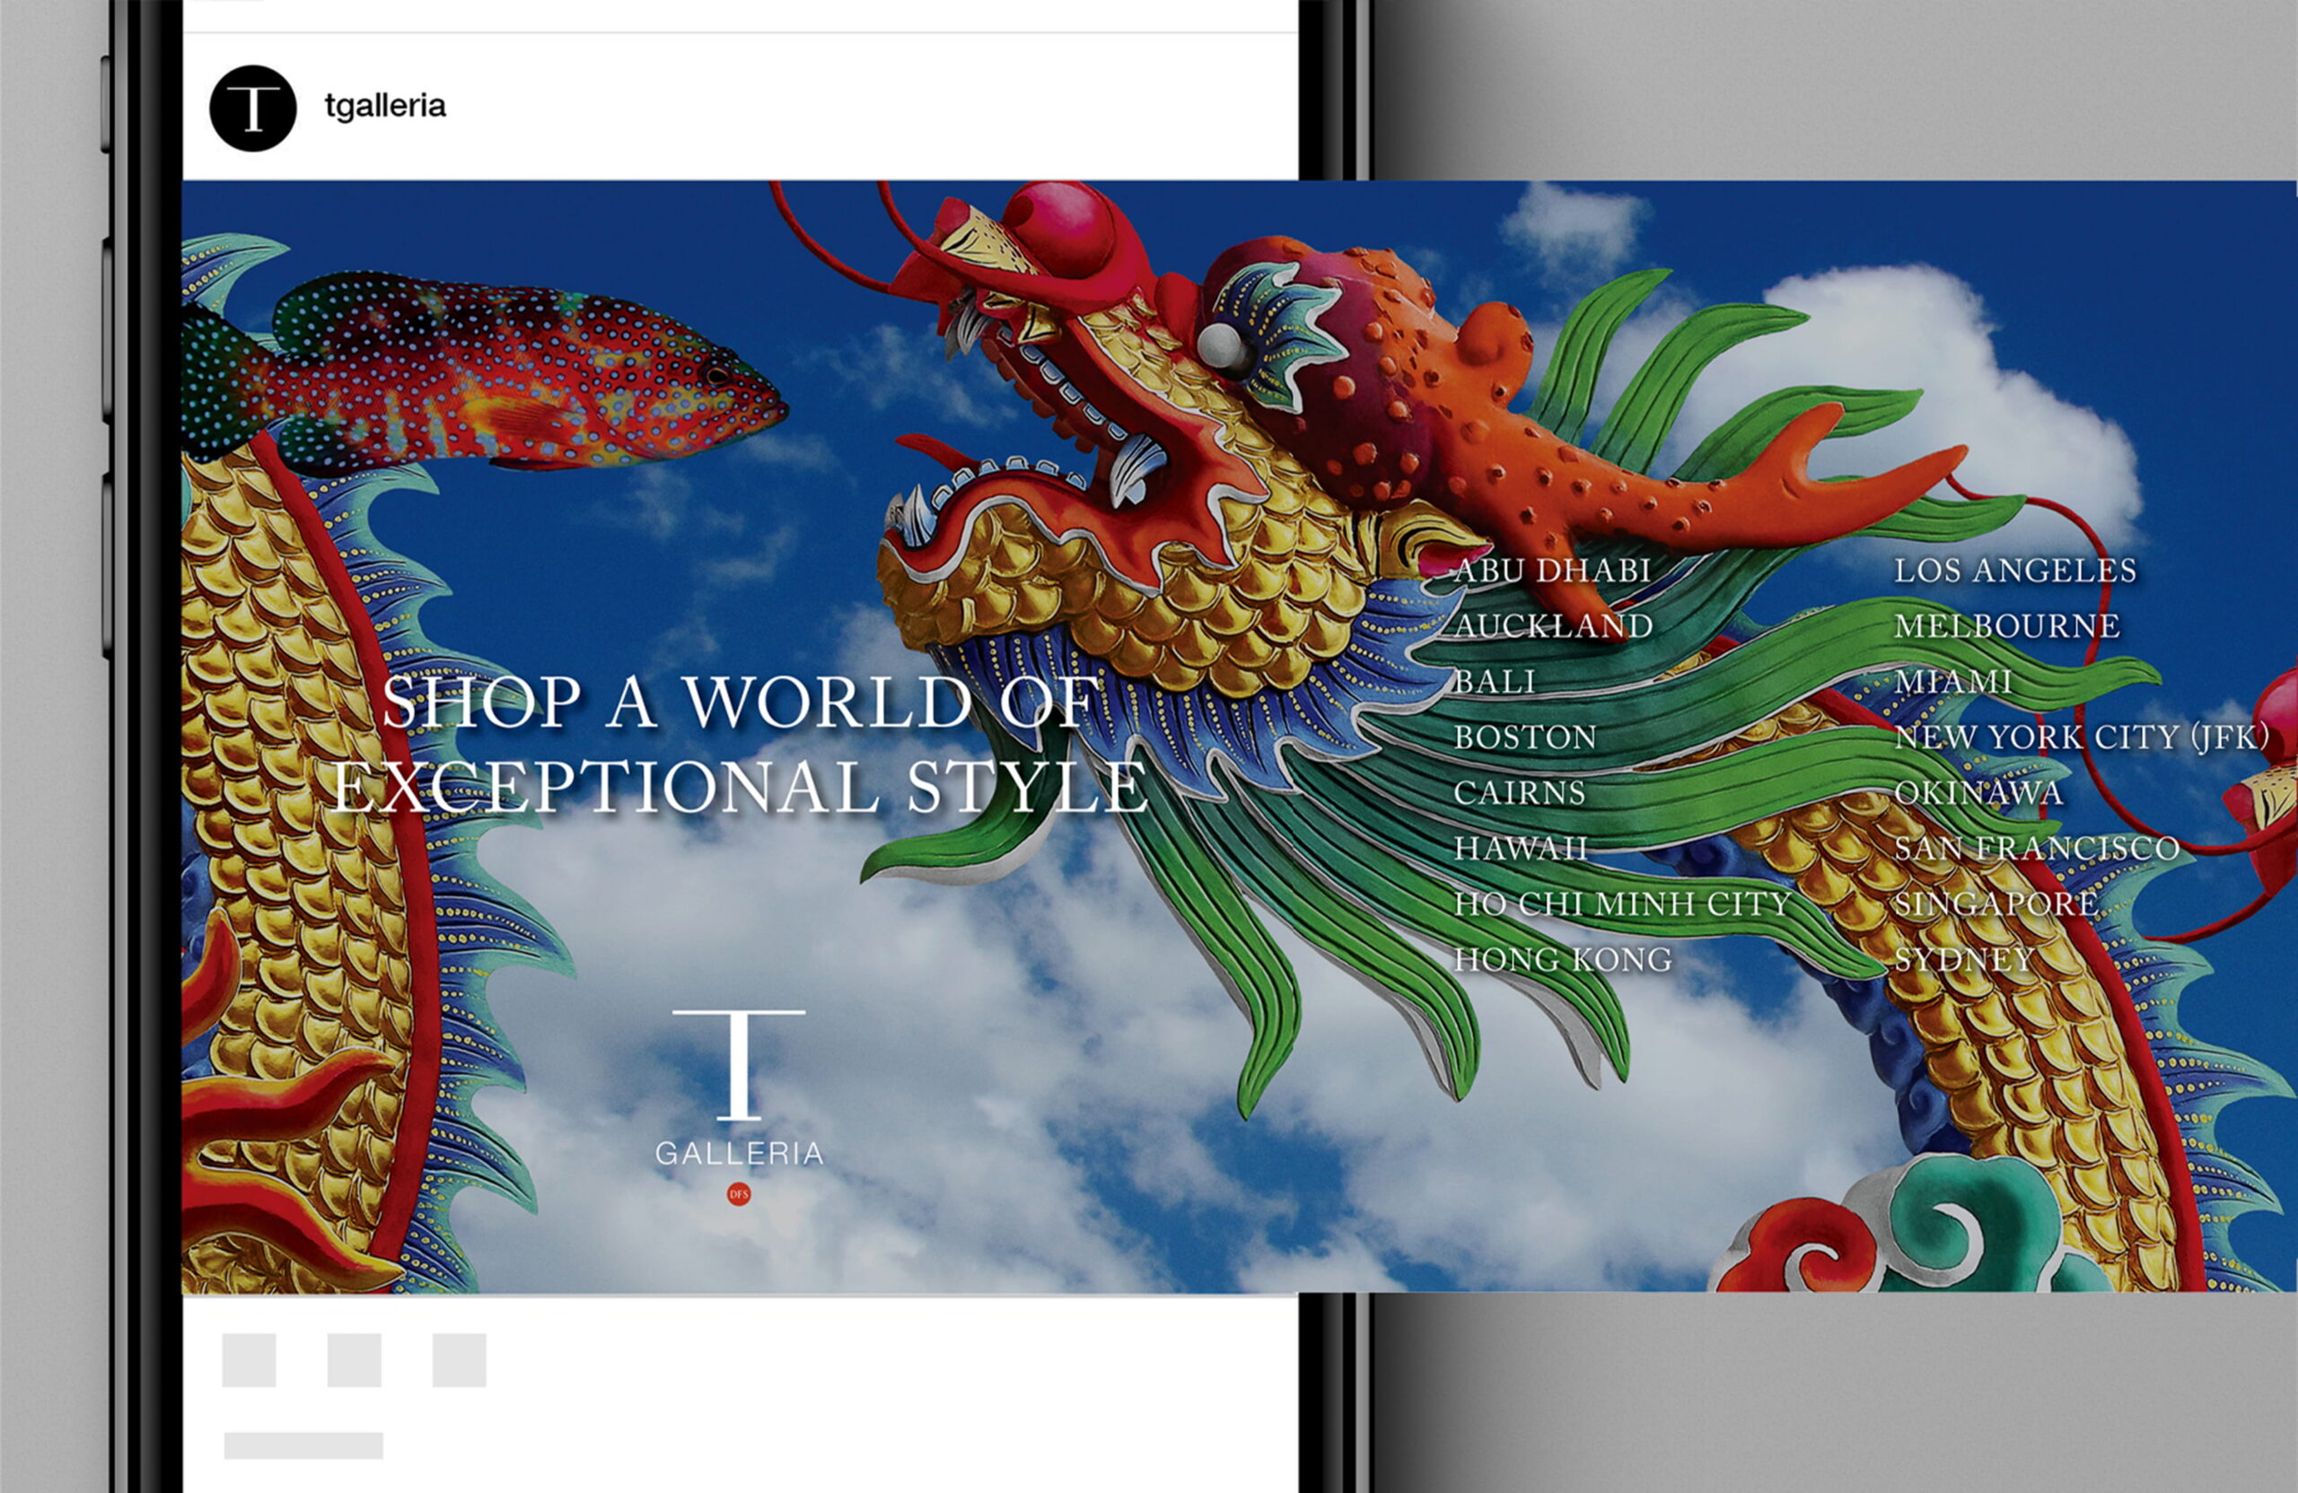Click the rightmost gray placeholder square below the post

[460, 1360]
